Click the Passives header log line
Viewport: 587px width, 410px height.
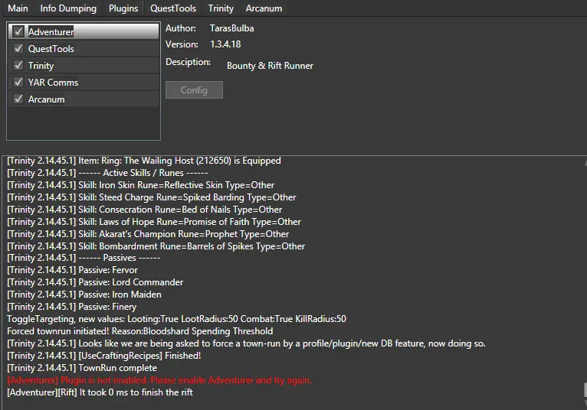pos(84,258)
